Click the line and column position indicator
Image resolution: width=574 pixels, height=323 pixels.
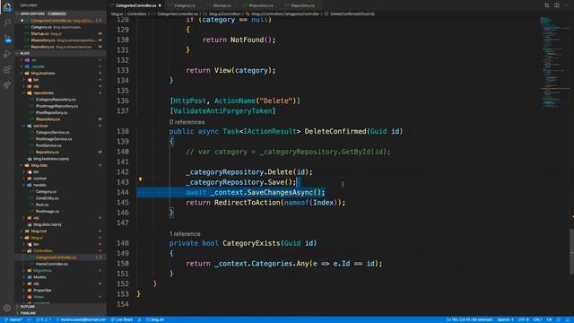[469, 319]
